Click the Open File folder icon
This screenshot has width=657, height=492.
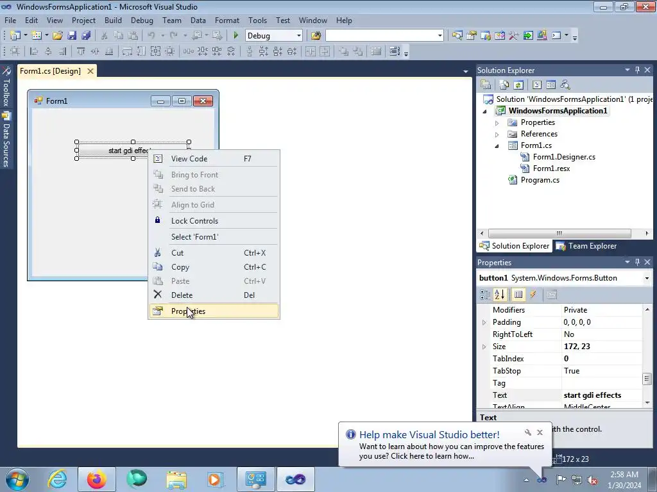pos(58,36)
